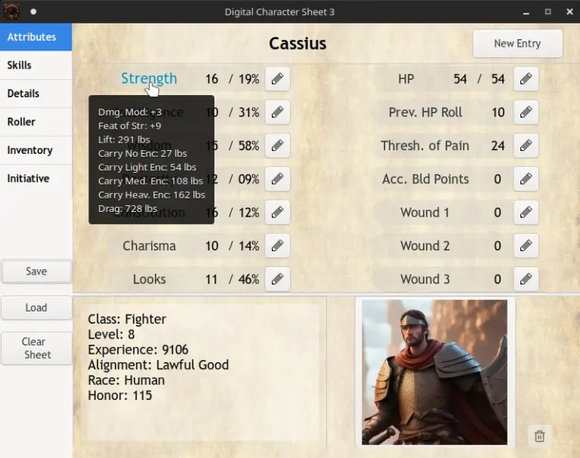Edit Wound 2 with pencil icon
Screen dimensions: 580x458
pyautogui.click(x=526, y=246)
